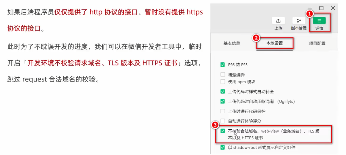The width and height of the screenshot is (346, 155).
Task: Minimize the developer tool window
Action: [310, 8]
